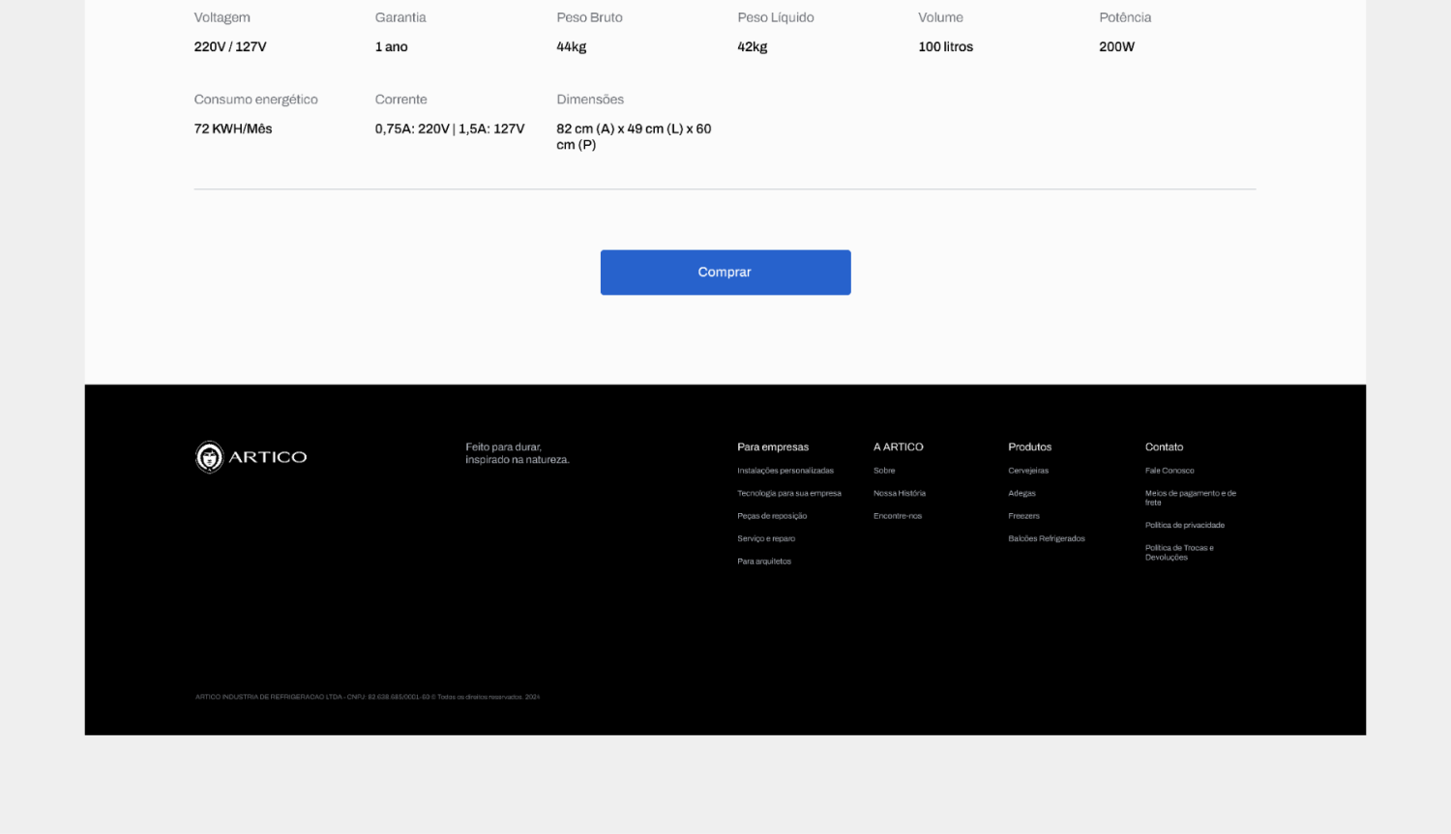Click the Artico logo in footer

pyautogui.click(x=251, y=457)
